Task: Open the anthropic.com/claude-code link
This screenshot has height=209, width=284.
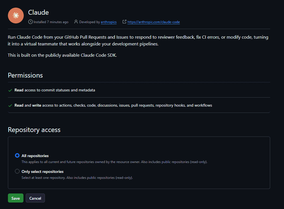Action: pyautogui.click(x=154, y=22)
